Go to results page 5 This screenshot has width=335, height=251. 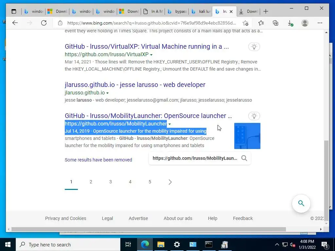click(x=150, y=182)
